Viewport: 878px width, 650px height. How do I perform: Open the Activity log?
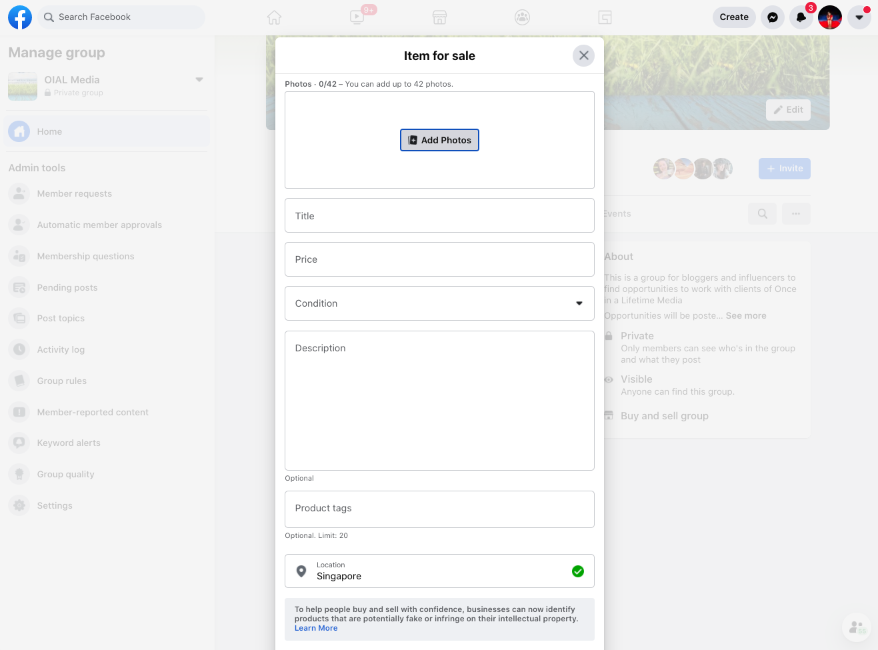pos(107,349)
